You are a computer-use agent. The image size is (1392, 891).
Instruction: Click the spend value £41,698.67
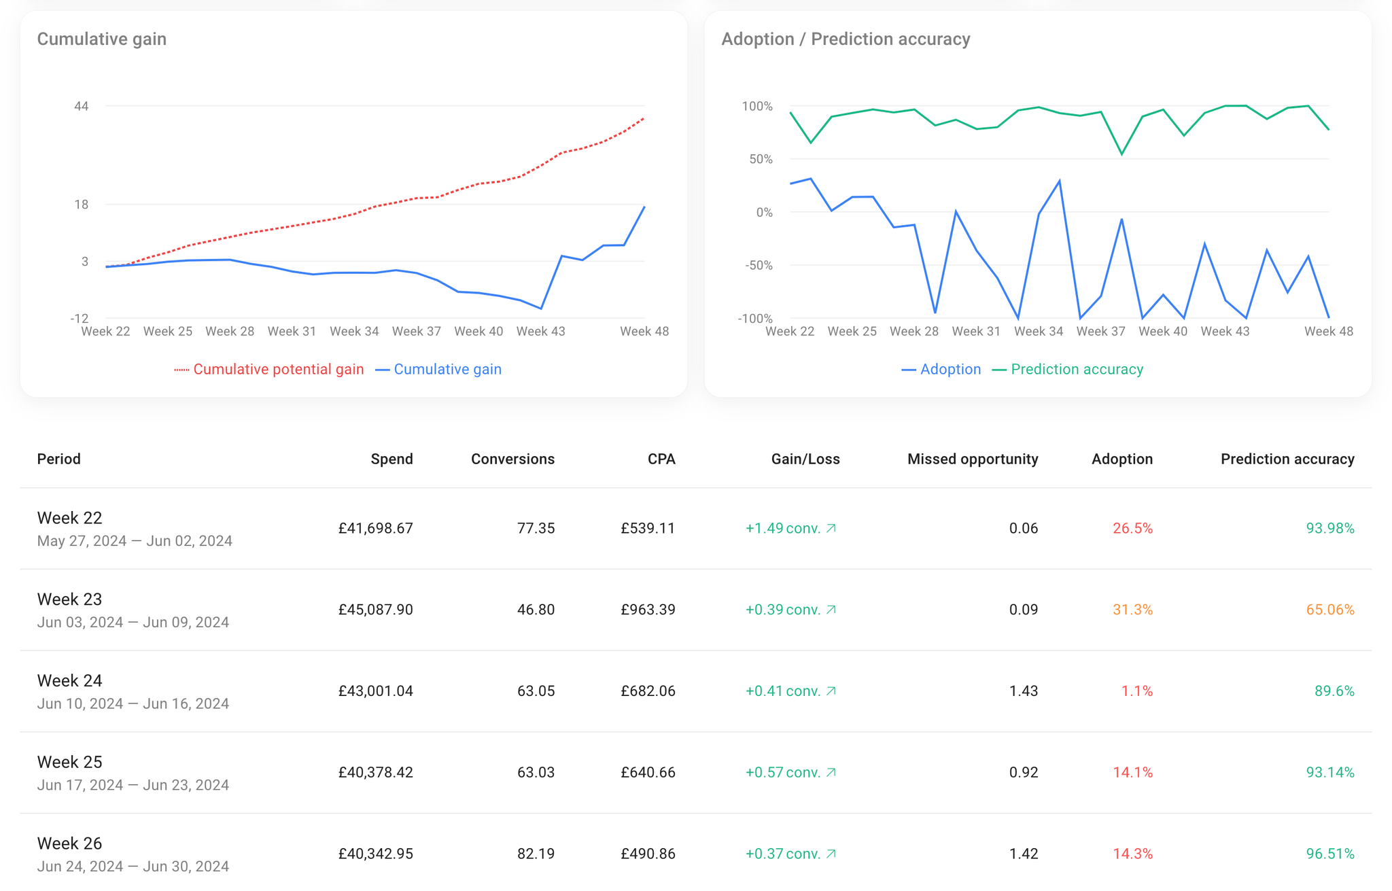coord(376,528)
